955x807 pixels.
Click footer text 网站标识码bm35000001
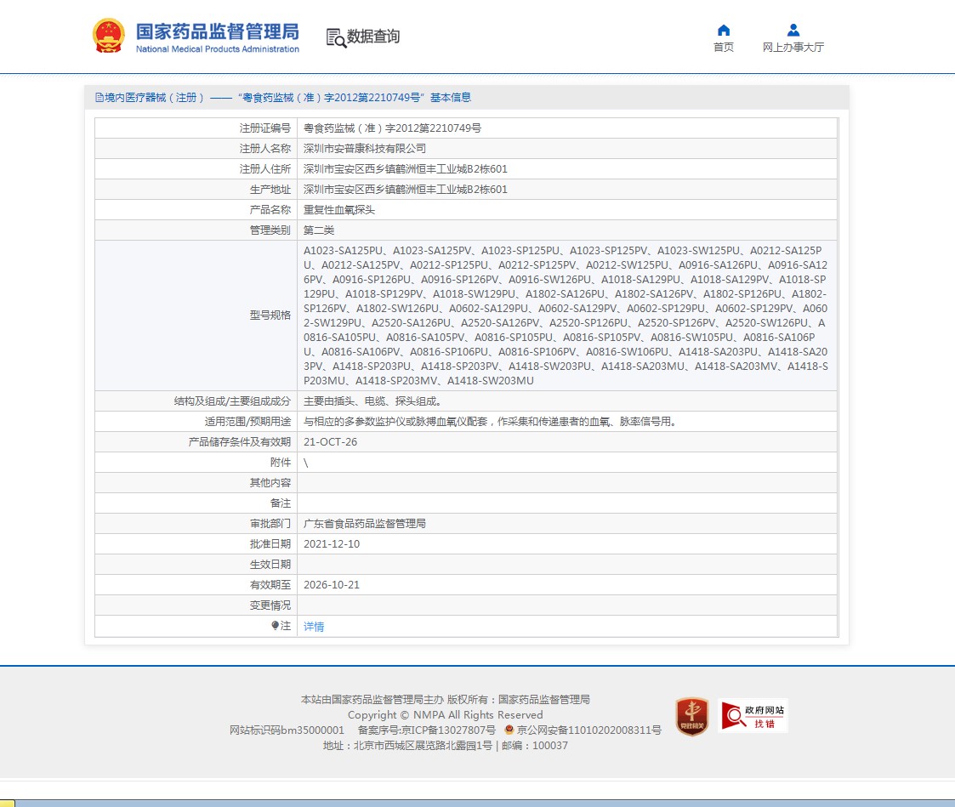(287, 730)
